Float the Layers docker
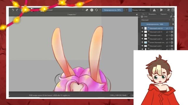The width and height of the screenshot is (188, 105). point(171,17)
